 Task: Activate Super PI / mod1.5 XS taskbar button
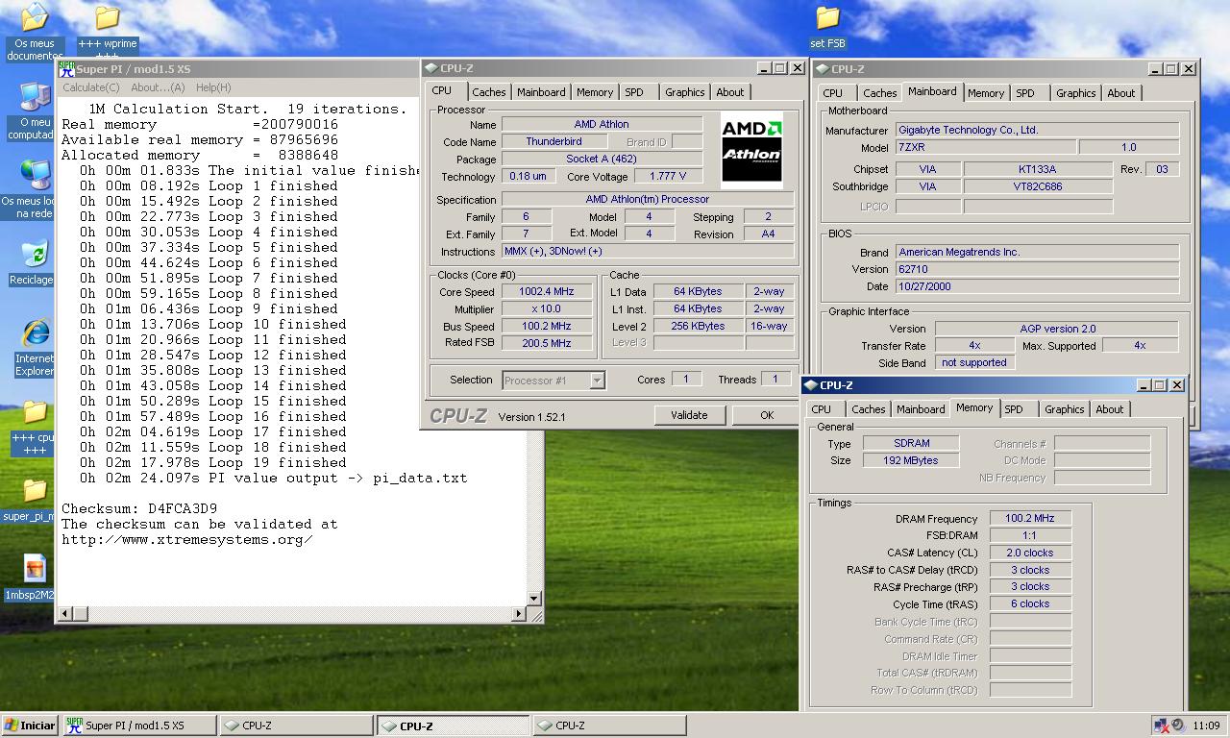click(x=138, y=726)
